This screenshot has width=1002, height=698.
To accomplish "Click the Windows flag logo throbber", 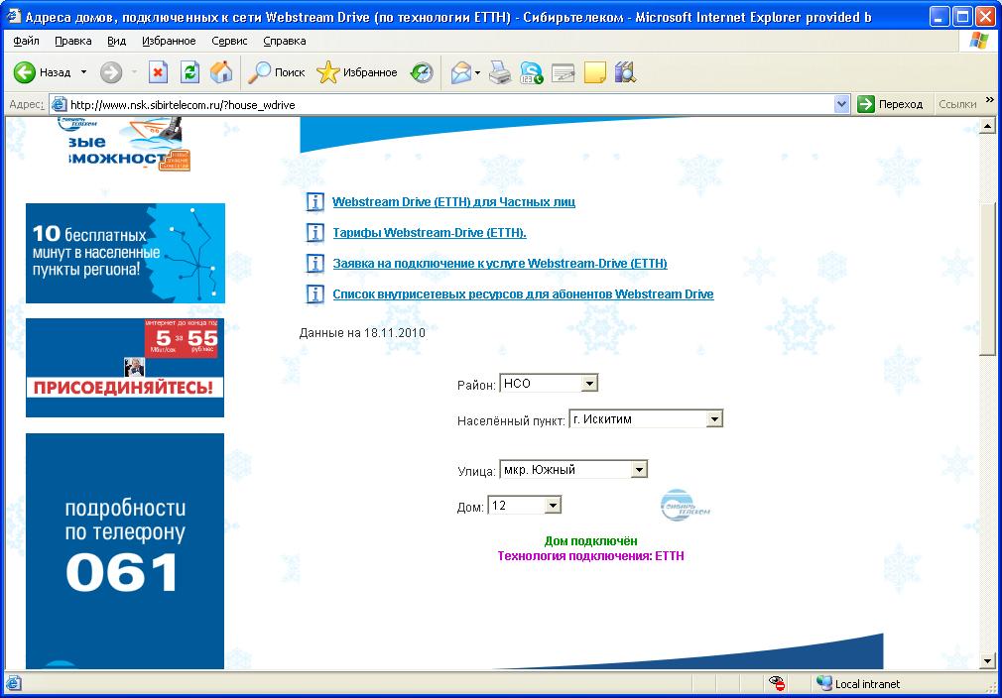I will point(978,41).
